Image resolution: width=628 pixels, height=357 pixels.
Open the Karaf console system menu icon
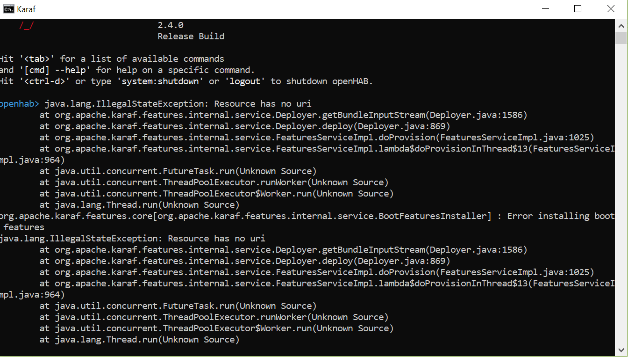click(9, 9)
